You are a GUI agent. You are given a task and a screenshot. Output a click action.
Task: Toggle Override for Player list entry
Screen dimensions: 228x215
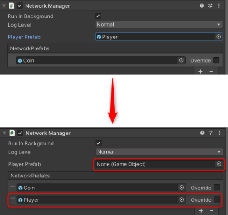217,199
